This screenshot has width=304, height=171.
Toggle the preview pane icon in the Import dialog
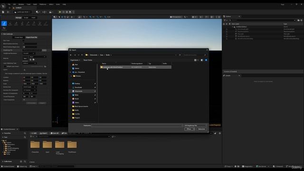(201, 60)
